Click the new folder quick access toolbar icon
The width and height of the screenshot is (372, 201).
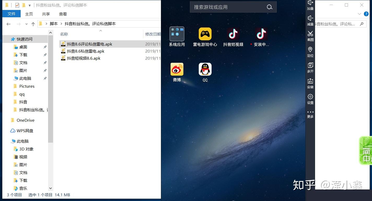[24, 5]
